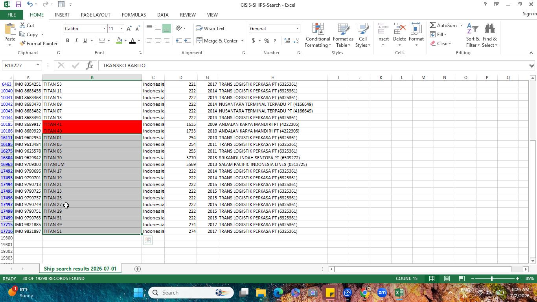Toggle Italic formatting

point(76,41)
